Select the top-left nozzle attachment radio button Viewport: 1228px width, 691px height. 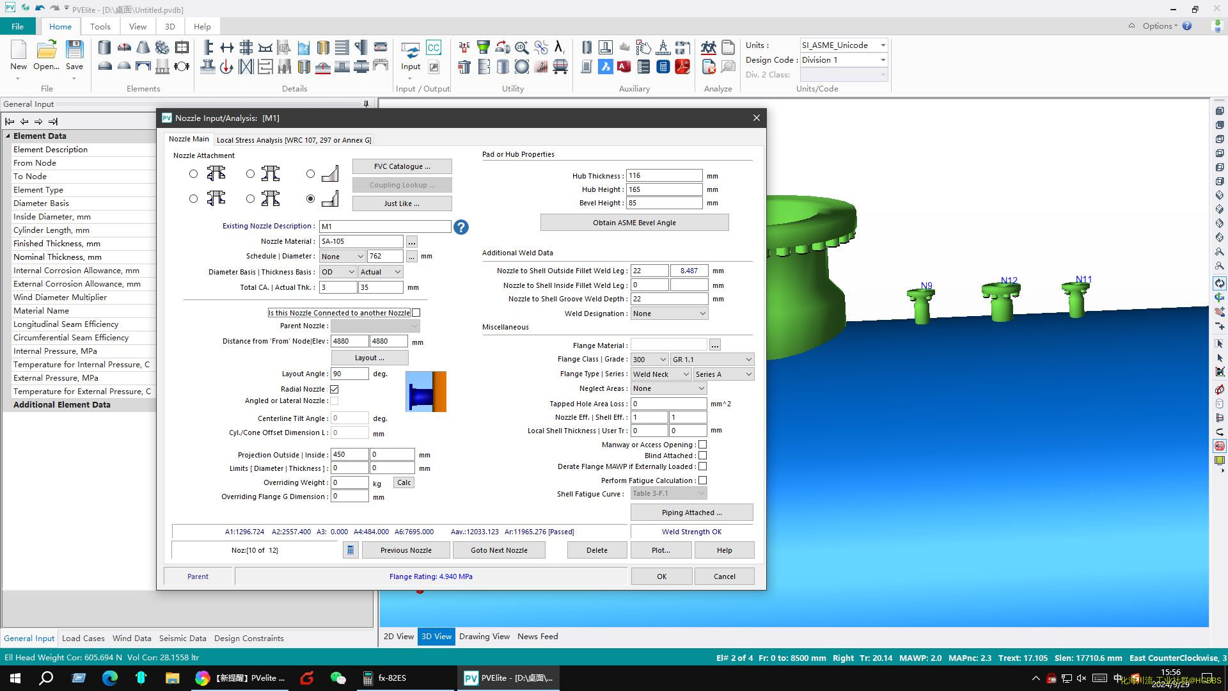(x=193, y=174)
